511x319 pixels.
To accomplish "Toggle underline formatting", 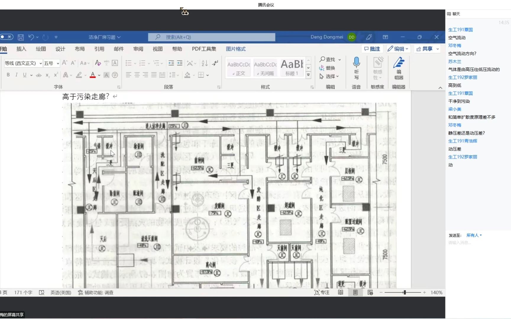I will point(25,75).
